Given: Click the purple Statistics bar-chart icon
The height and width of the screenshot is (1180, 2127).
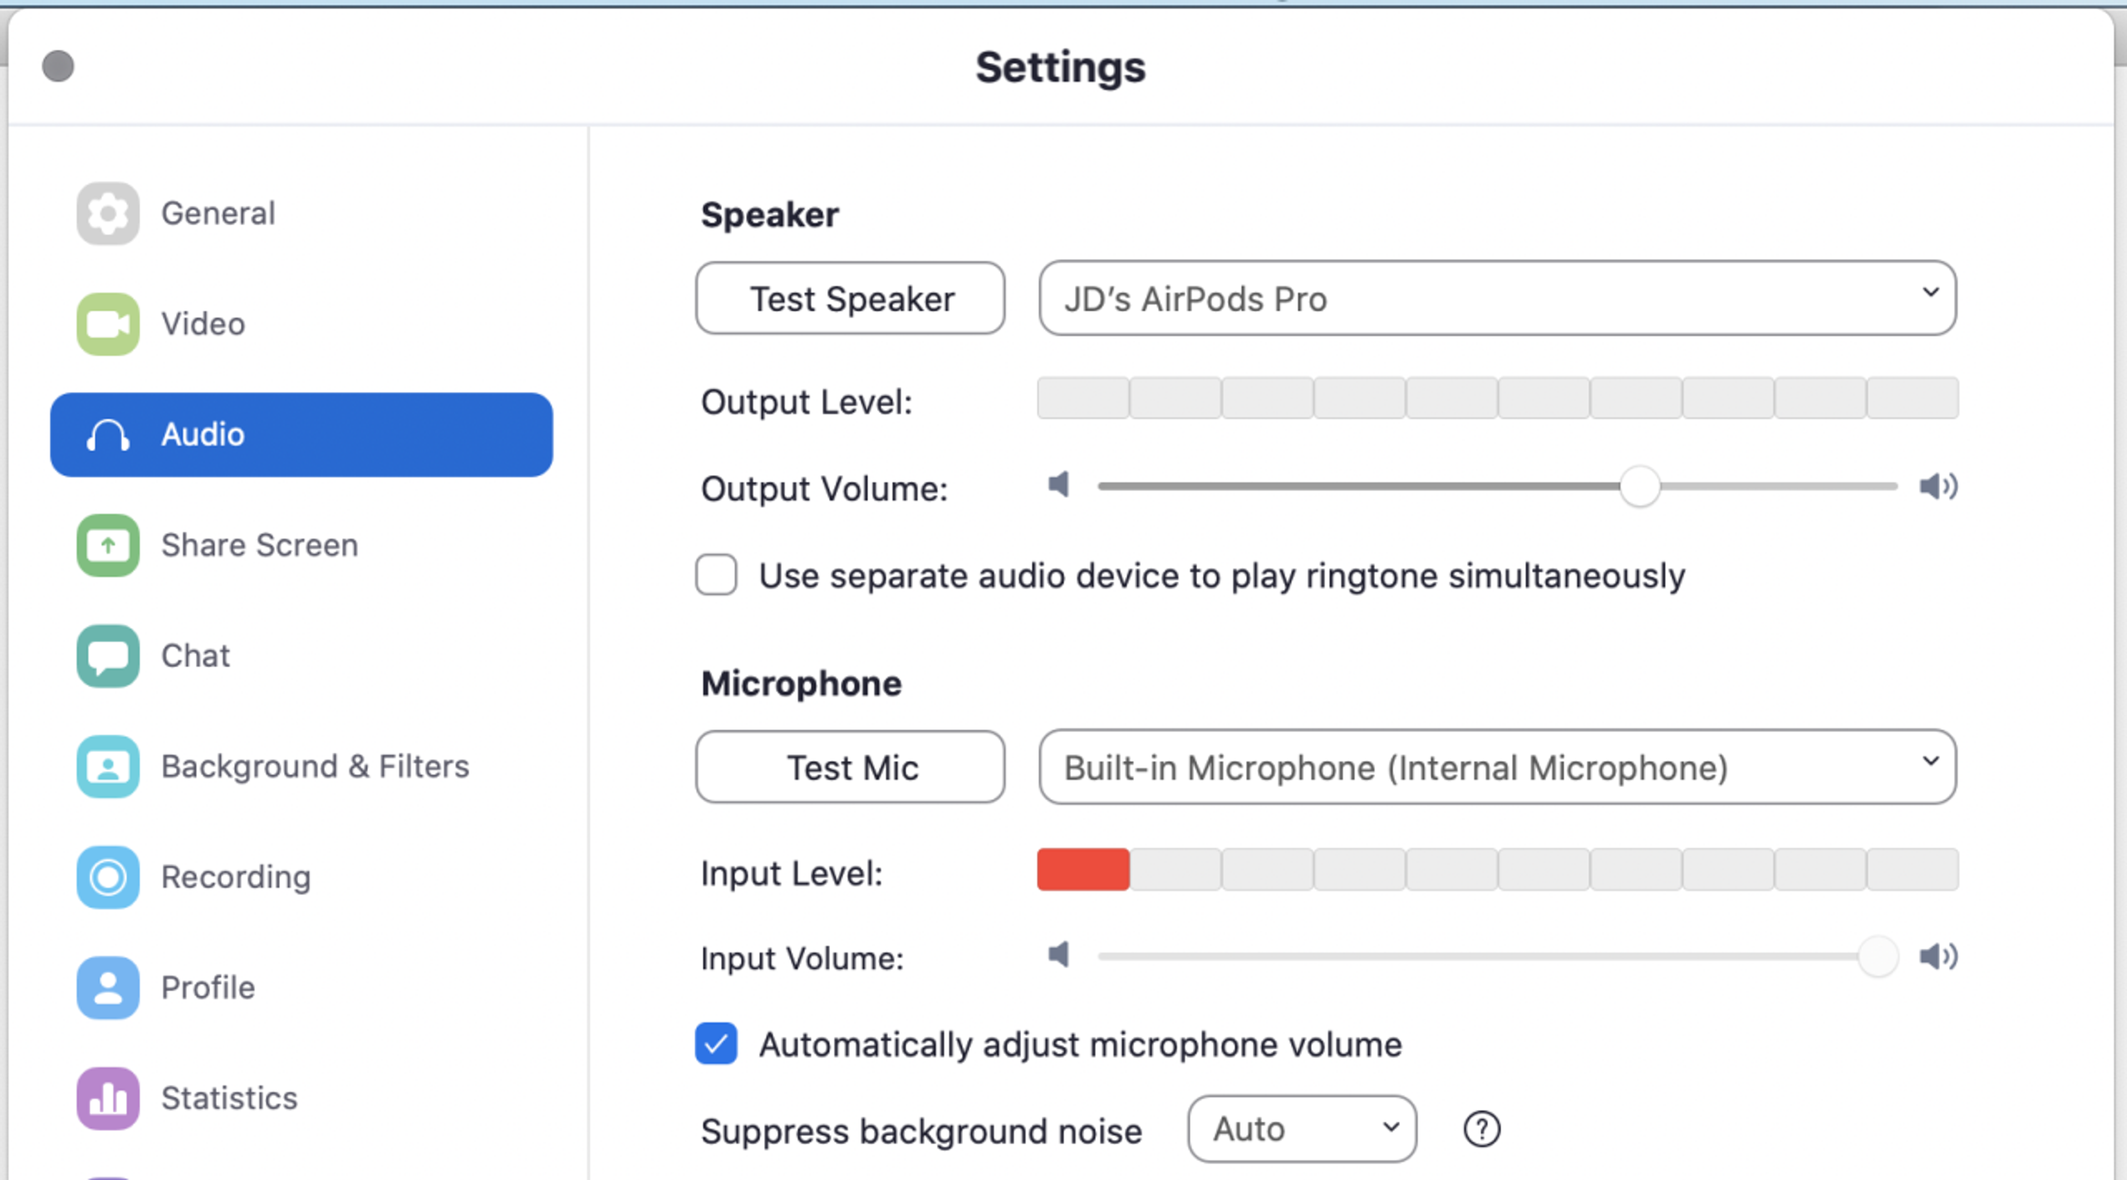Looking at the screenshot, I should click(107, 1098).
